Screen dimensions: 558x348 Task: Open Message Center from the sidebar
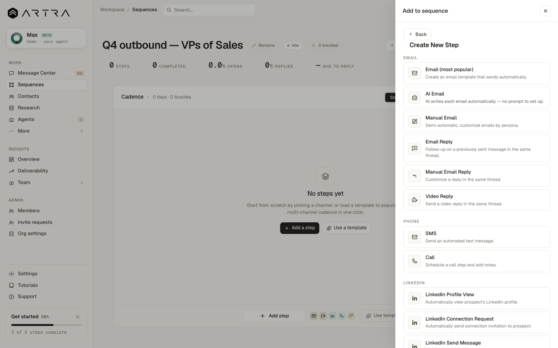coord(46,73)
